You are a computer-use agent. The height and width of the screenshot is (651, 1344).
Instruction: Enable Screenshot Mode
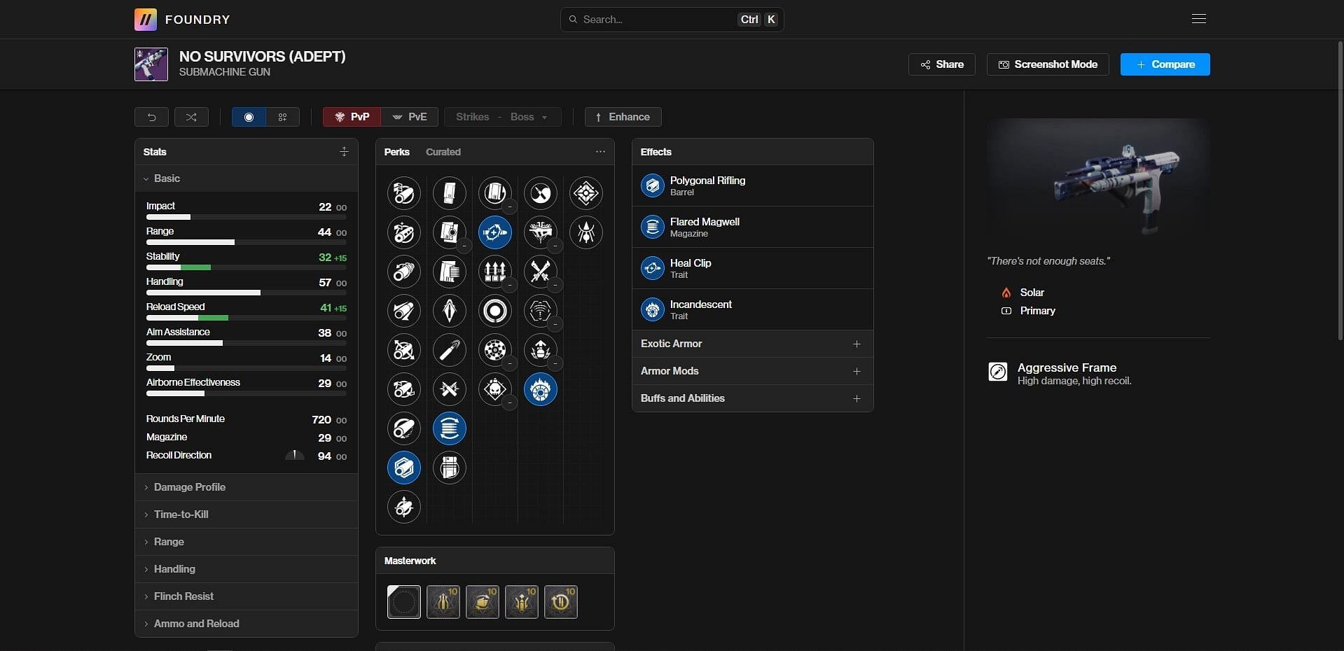click(x=1048, y=64)
